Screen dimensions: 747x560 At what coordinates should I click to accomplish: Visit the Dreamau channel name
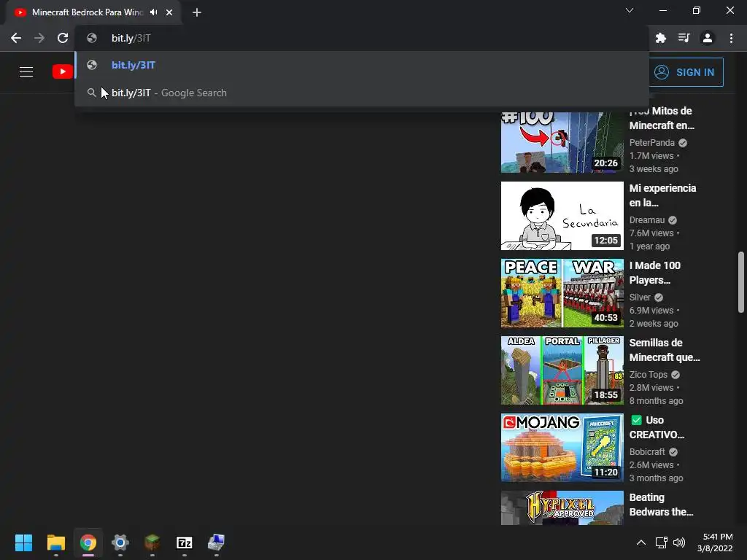[647, 220]
